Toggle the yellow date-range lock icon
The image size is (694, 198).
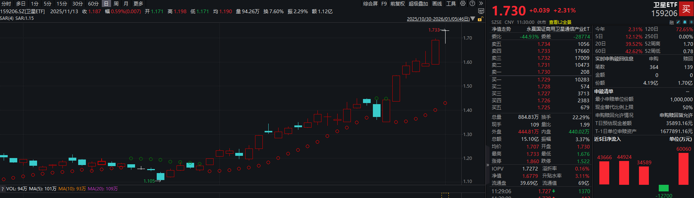(480, 19)
